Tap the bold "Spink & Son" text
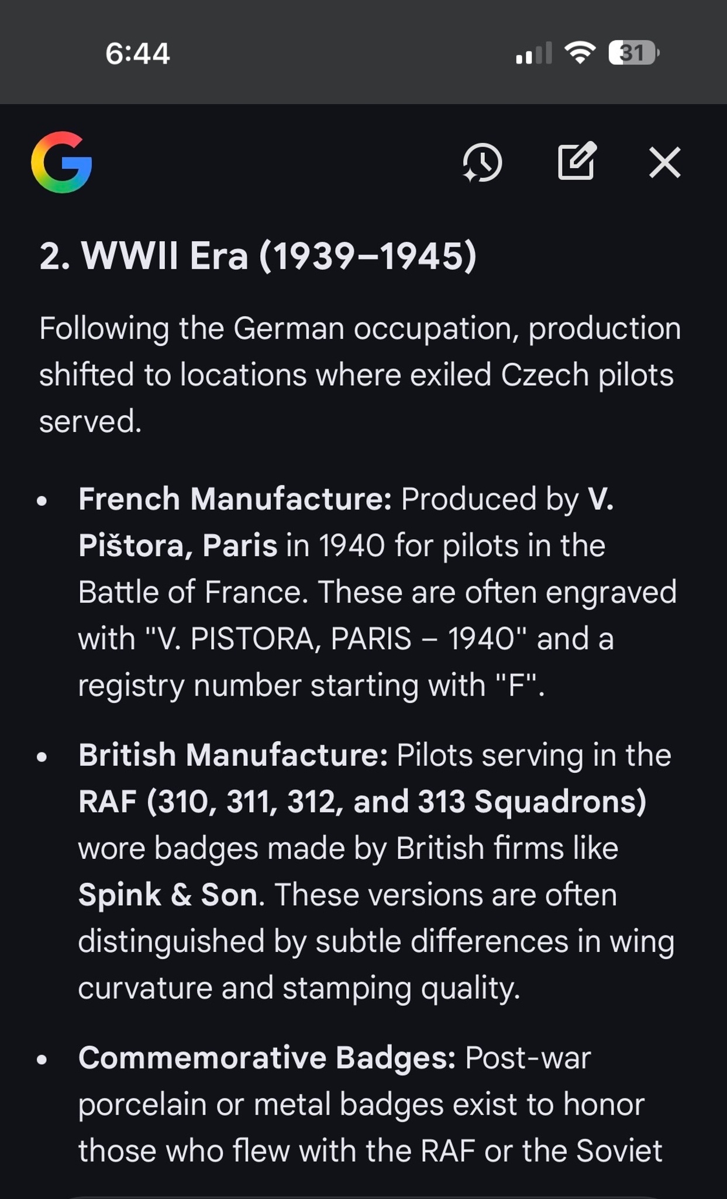The width and height of the screenshot is (727, 1199). coord(168,895)
